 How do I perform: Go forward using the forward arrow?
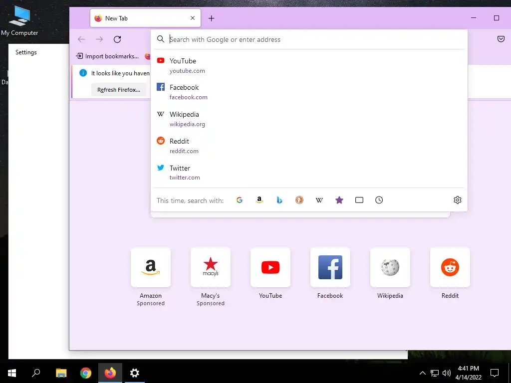point(99,39)
